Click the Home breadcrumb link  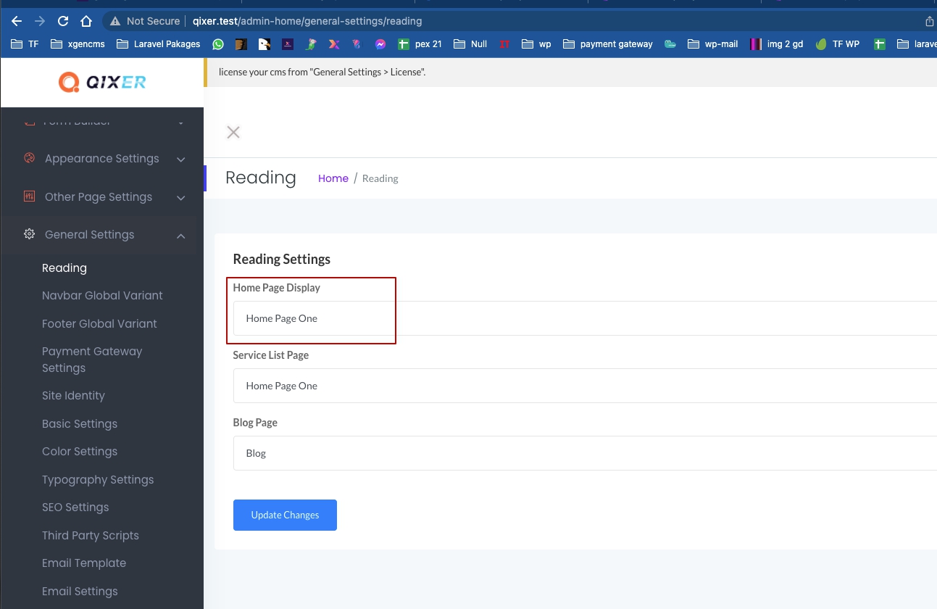tap(333, 178)
